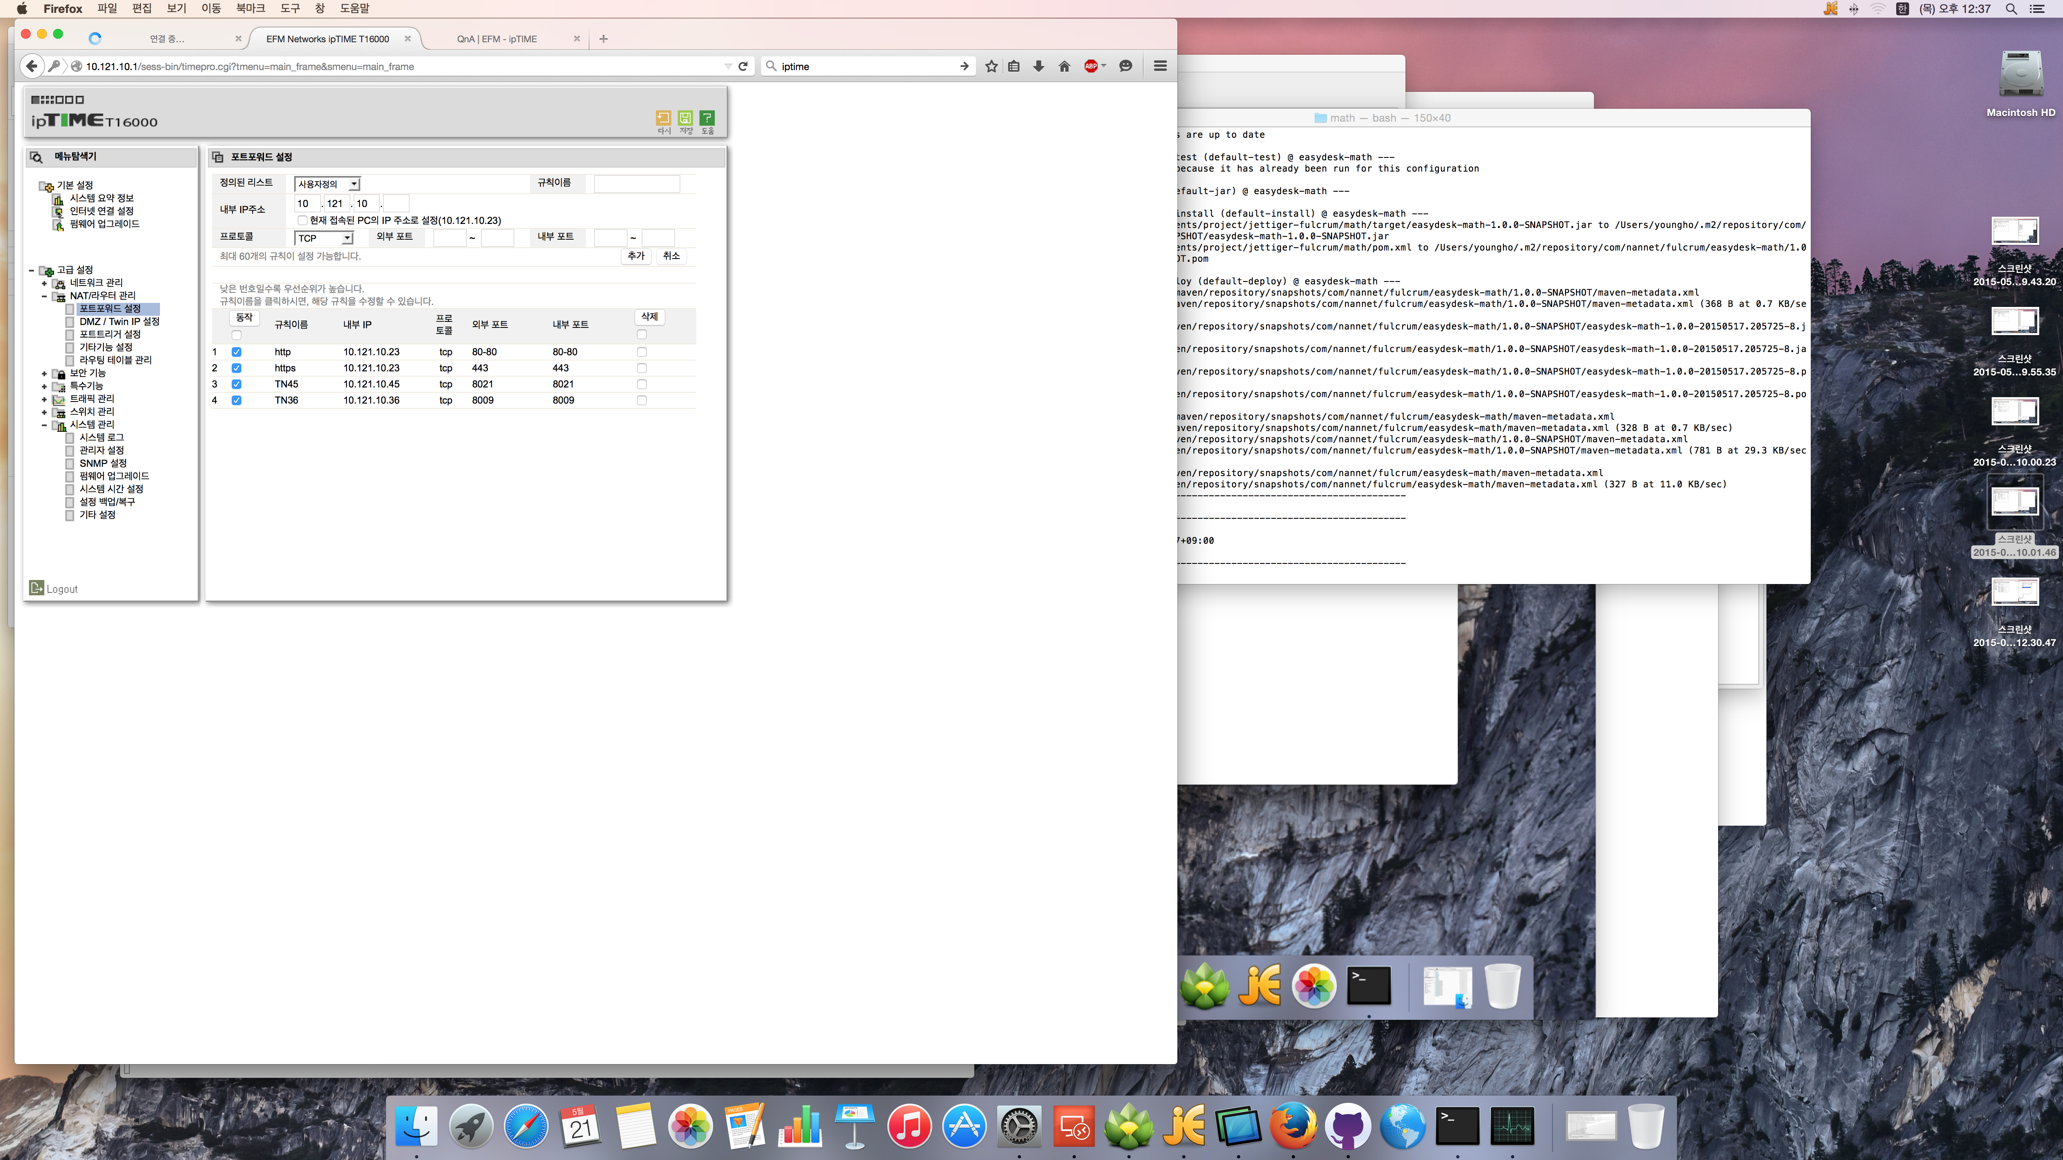
Task: Uncheck the 동작 checkbox for rule TN45
Action: [236, 384]
